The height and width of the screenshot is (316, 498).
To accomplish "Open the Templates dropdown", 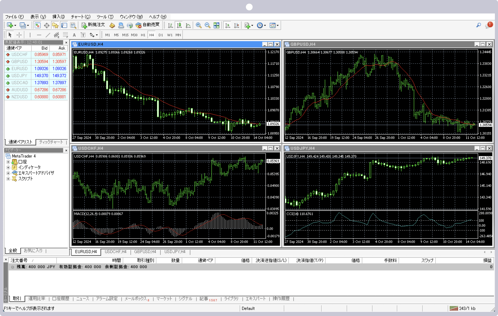I will [274, 25].
